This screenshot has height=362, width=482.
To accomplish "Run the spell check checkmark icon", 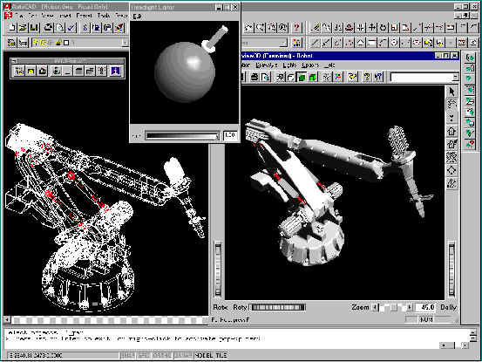I will [x=71, y=28].
